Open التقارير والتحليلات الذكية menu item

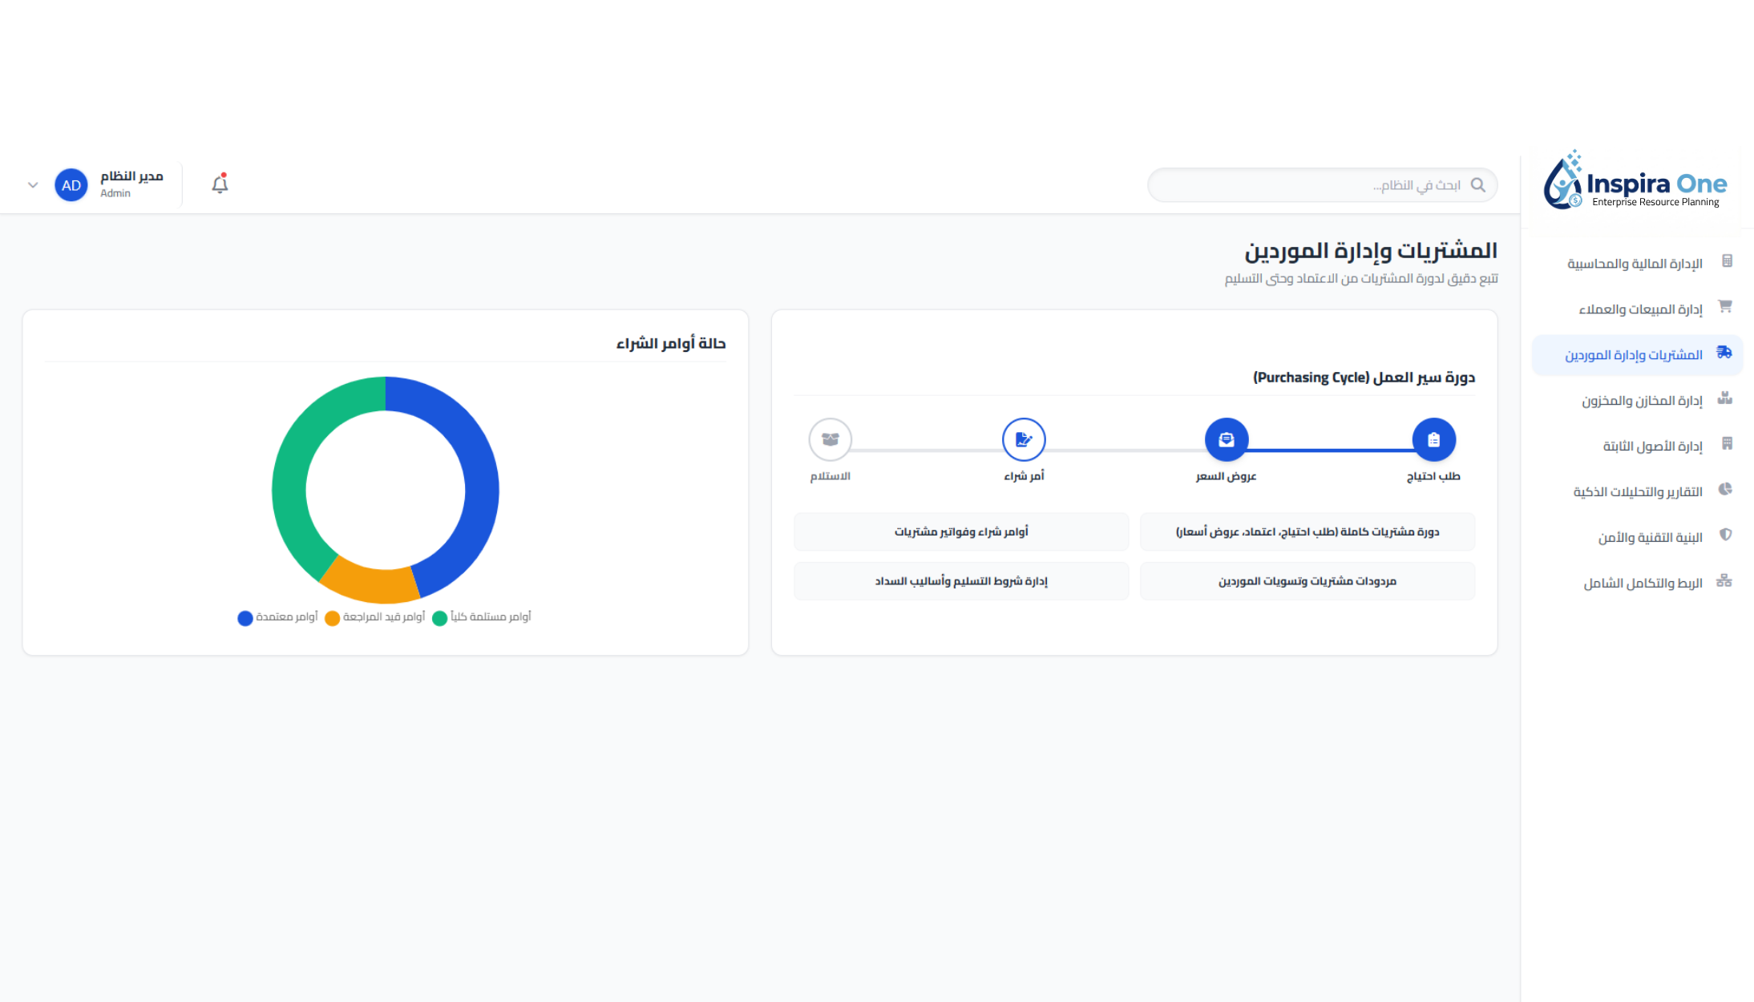point(1637,491)
